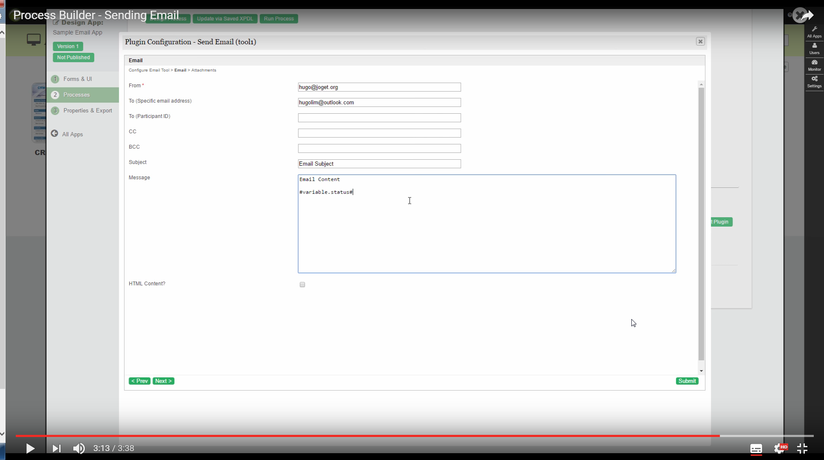Image resolution: width=824 pixels, height=460 pixels.
Task: Skip to next video
Action: coord(56,448)
